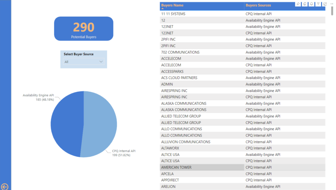The width and height of the screenshot is (336, 190).
Task: Set alert with bell icon
Action: point(312,4)
